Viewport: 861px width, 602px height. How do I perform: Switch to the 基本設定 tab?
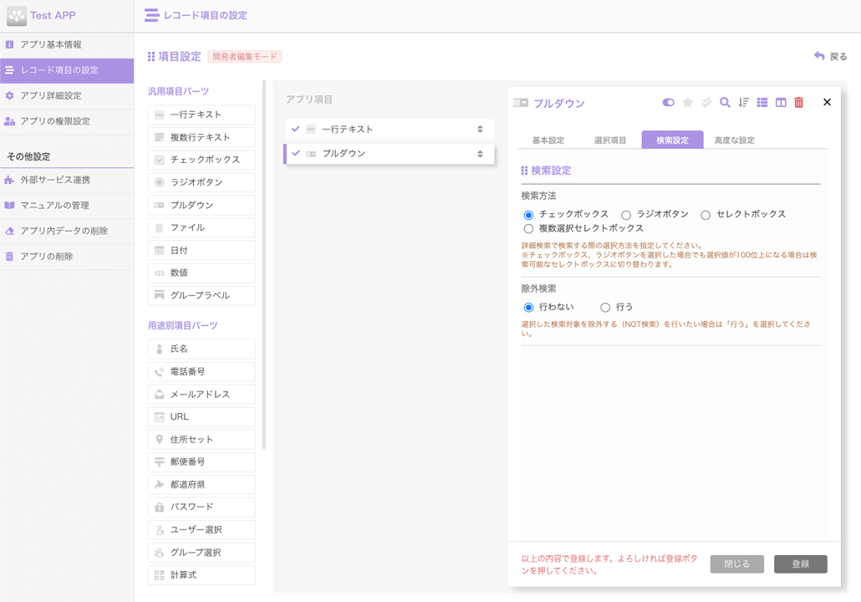click(548, 140)
